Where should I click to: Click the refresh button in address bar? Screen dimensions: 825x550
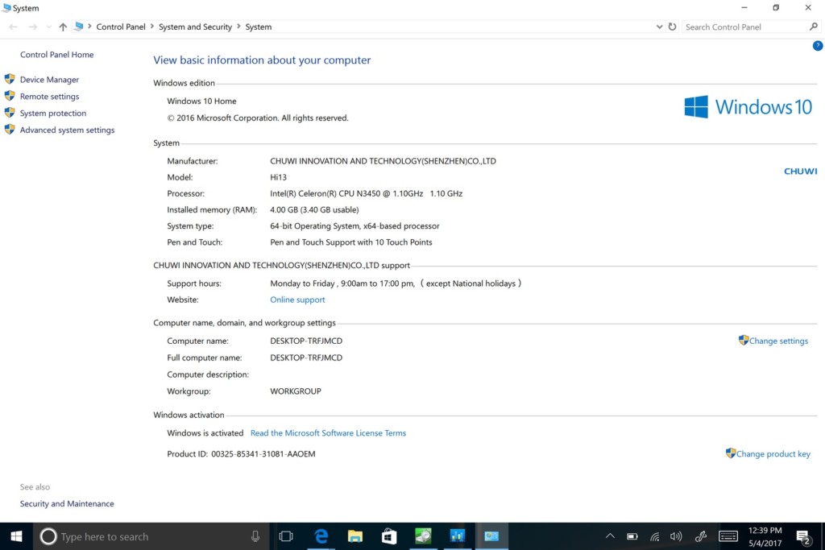pos(672,27)
